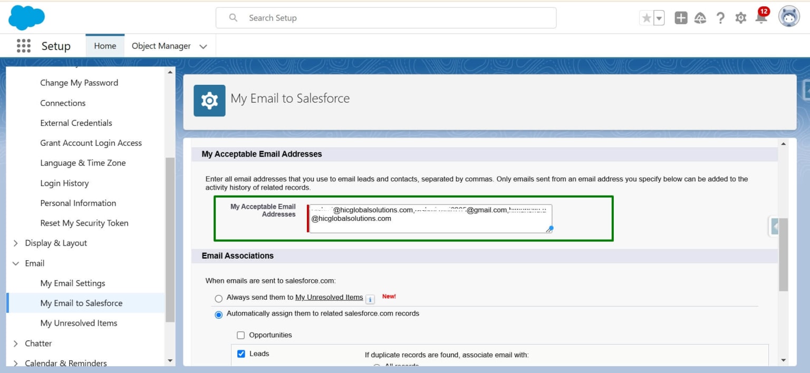
Task: Open the App Launcher grid icon
Action: (24, 46)
